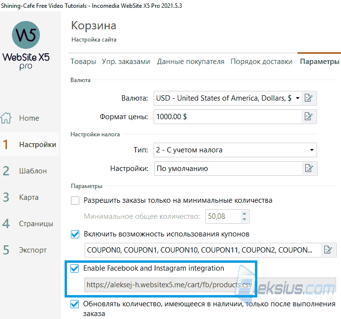This screenshot has height=319, width=341.
Task: Toggle update stock quantity after order checkbox
Action: pos(74,304)
